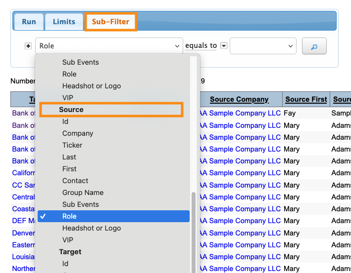The image size is (351, 273).
Task: Select the Group Name option
Action: [x=83, y=193]
